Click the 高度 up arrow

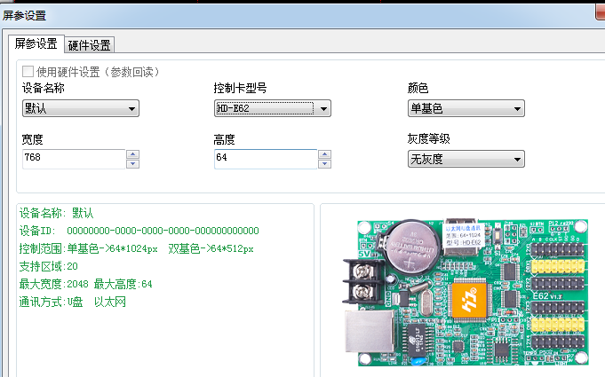click(x=324, y=154)
